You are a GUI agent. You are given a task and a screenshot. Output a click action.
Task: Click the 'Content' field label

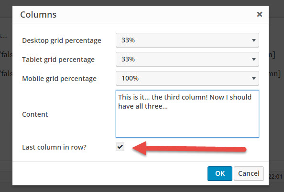(x=35, y=114)
